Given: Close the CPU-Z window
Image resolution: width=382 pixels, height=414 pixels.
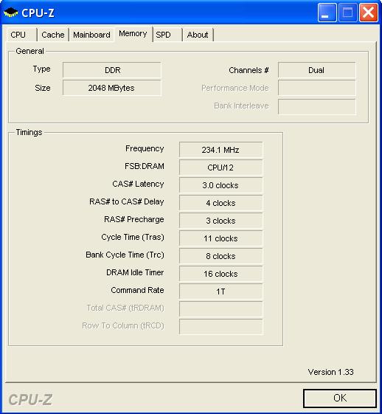Looking at the screenshot, I should [368, 13].
